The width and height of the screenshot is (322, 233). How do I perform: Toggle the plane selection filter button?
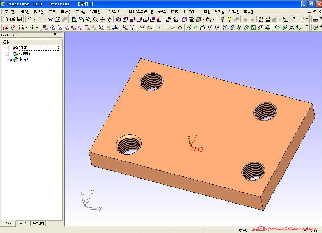[x=80, y=28]
